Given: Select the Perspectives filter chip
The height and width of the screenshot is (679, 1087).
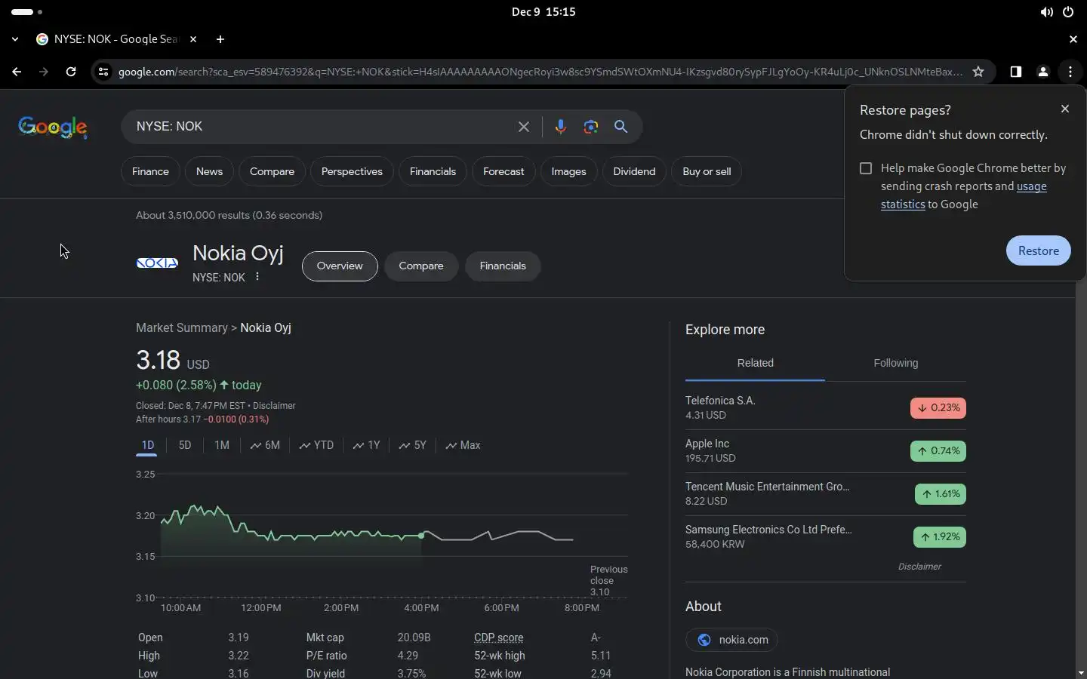Looking at the screenshot, I should tap(352, 171).
